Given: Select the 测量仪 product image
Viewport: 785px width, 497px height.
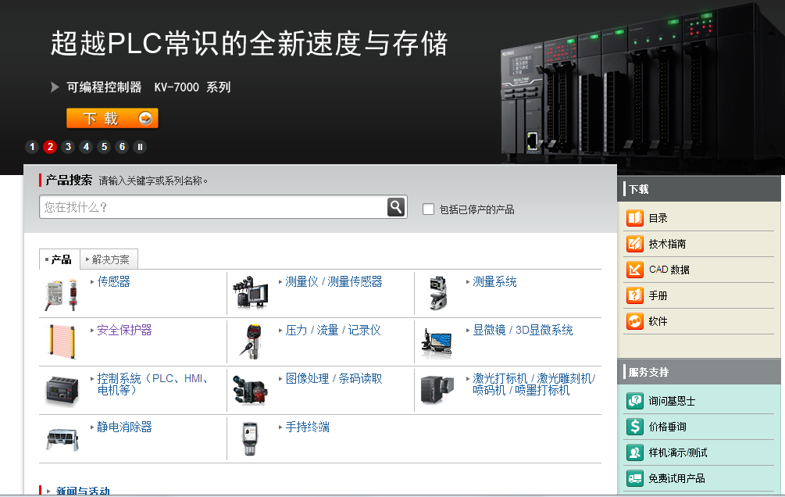Looking at the screenshot, I should click(x=250, y=291).
